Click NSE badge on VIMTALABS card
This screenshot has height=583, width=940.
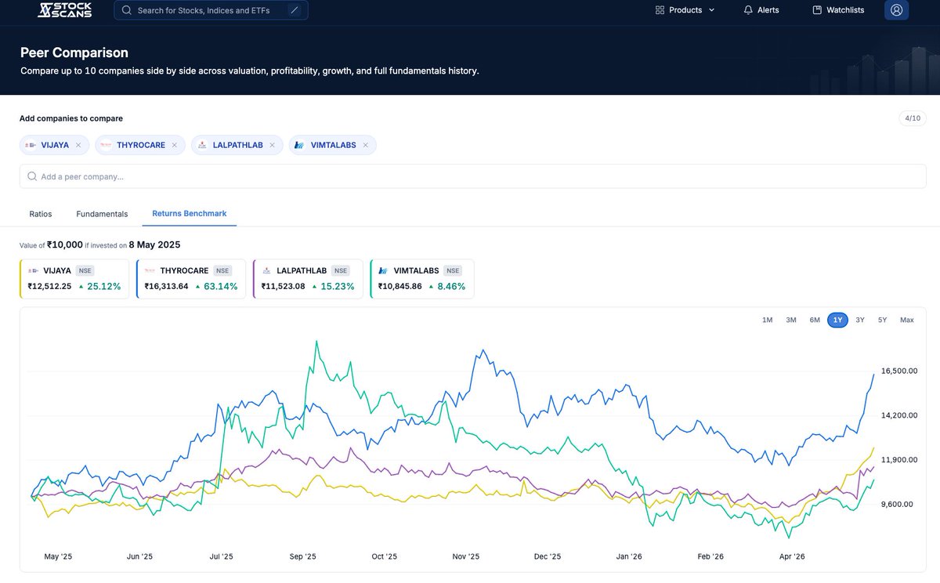pyautogui.click(x=453, y=270)
